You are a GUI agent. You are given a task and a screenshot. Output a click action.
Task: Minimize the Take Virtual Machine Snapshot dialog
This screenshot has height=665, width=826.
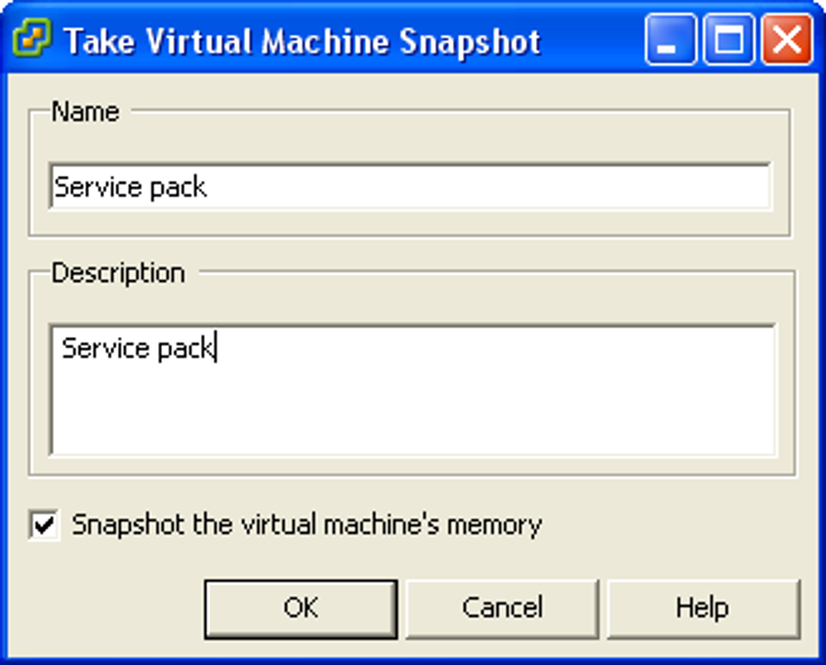[x=670, y=39]
